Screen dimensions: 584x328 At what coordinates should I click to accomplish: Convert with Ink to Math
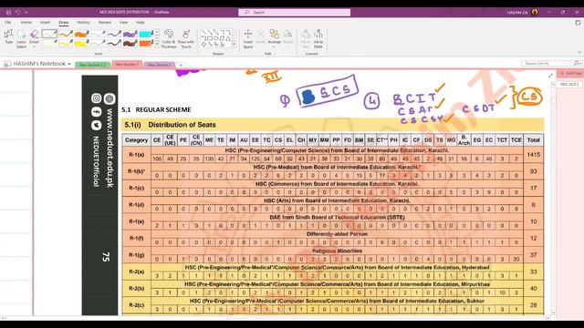coord(318,39)
